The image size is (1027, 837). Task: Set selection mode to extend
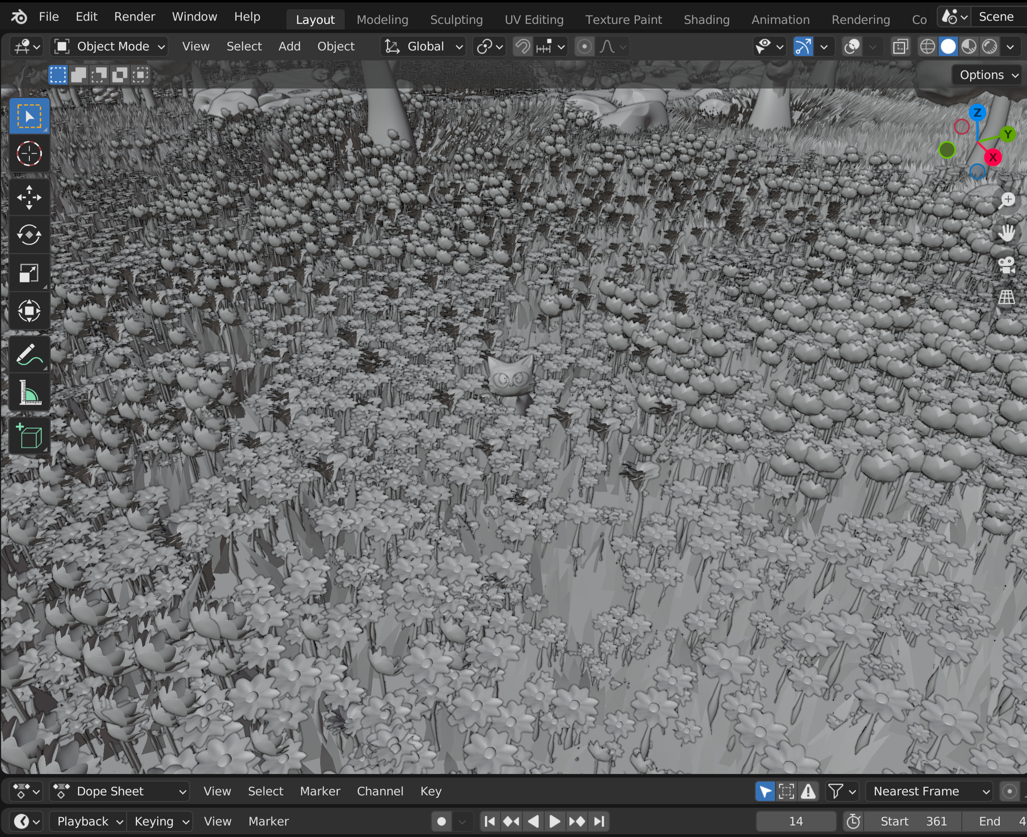tap(78, 74)
